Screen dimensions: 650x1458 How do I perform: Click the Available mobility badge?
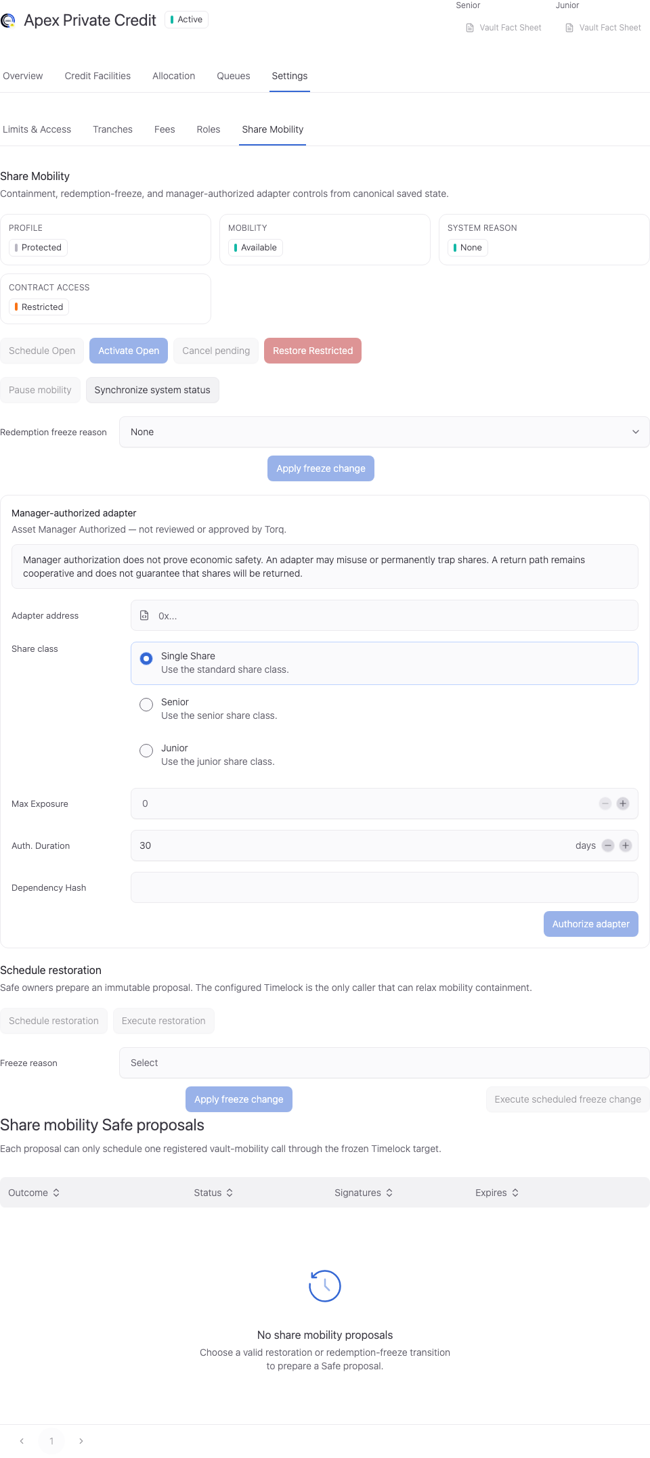[x=255, y=248]
